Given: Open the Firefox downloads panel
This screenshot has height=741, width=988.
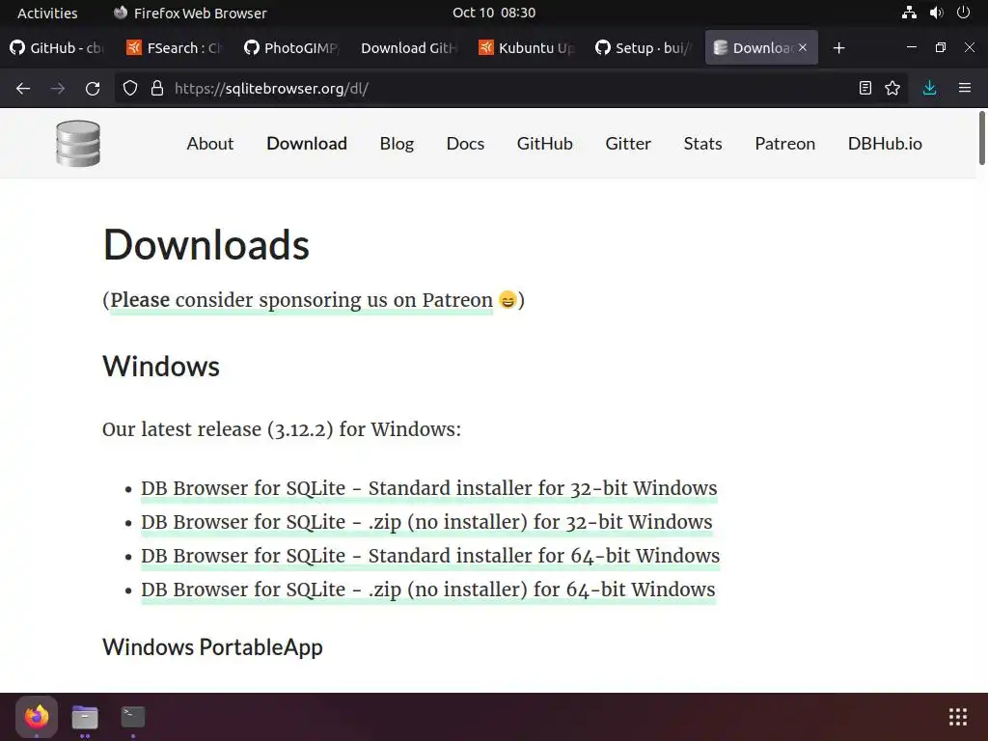Looking at the screenshot, I should [x=929, y=88].
